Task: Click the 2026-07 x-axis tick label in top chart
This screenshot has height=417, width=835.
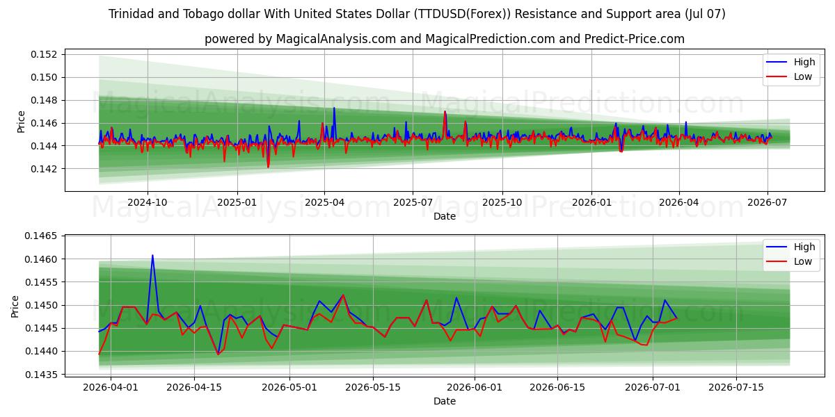Action: coord(768,202)
